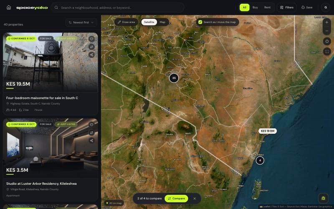Favorite the South C maisonette listing

point(91,39)
